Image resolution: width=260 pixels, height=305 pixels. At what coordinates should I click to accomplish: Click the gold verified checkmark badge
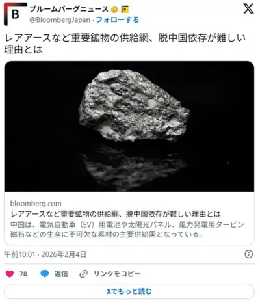(x=114, y=9)
